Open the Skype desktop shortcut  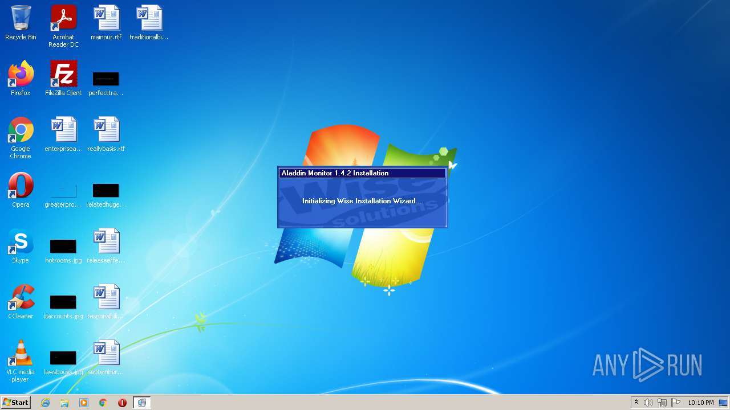tap(21, 246)
